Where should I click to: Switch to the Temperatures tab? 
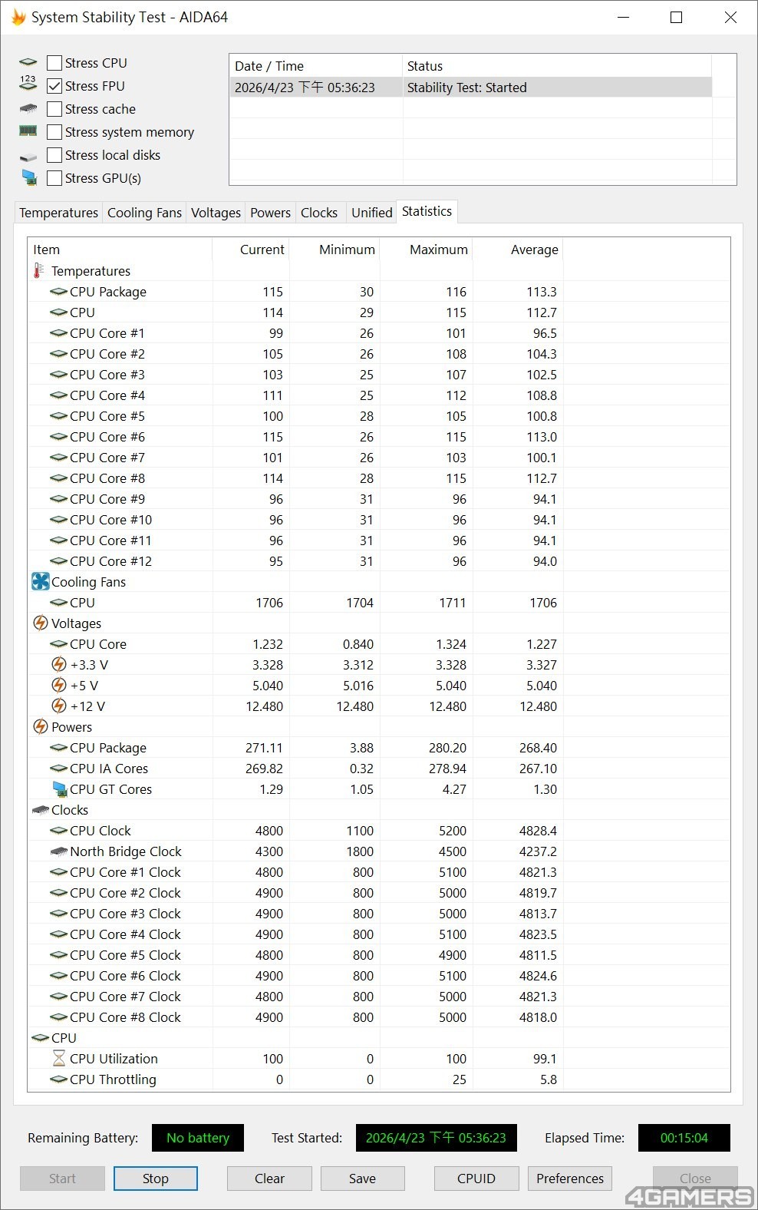tap(58, 213)
